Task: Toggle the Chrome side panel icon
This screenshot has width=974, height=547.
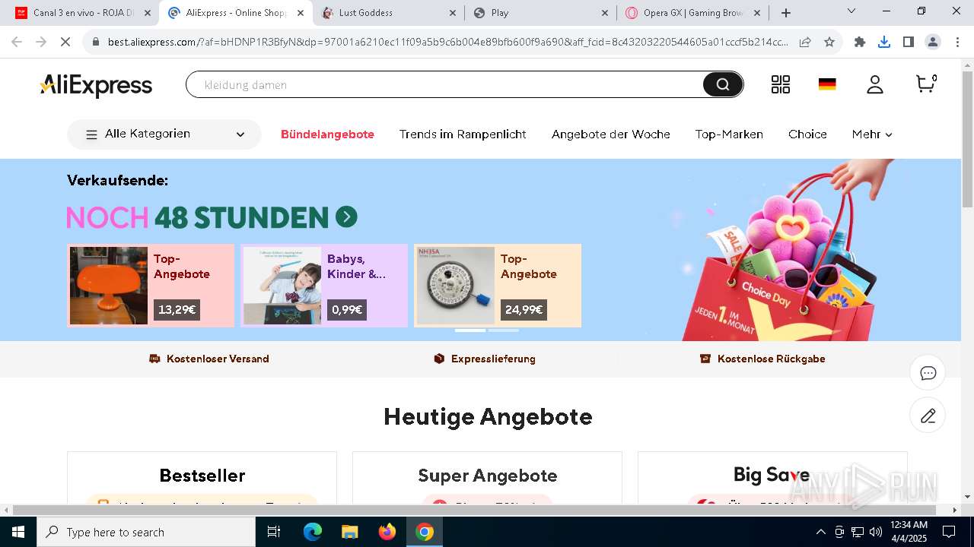Action: (909, 43)
